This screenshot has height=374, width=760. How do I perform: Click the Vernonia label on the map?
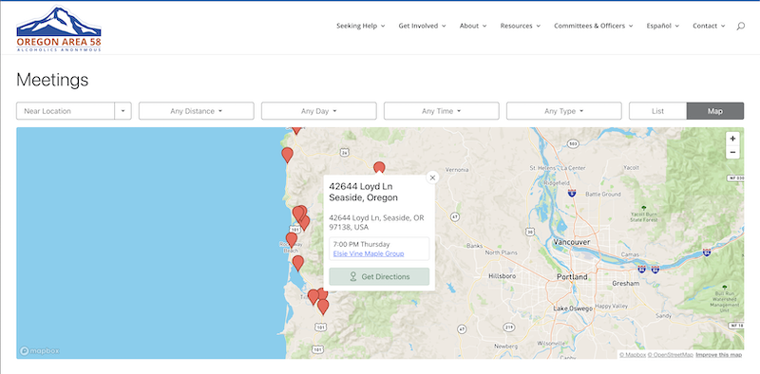tap(457, 170)
